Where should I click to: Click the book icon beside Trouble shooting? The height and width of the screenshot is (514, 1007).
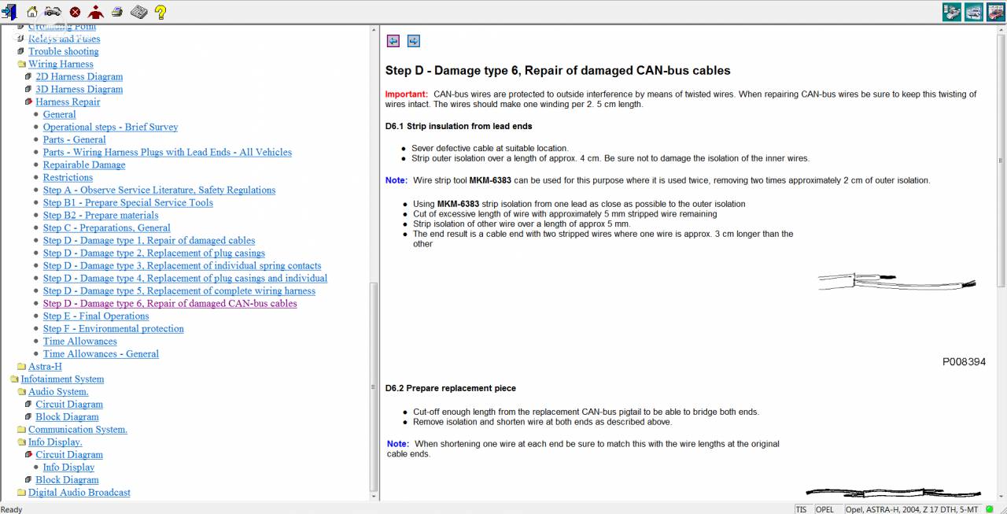tap(21, 51)
